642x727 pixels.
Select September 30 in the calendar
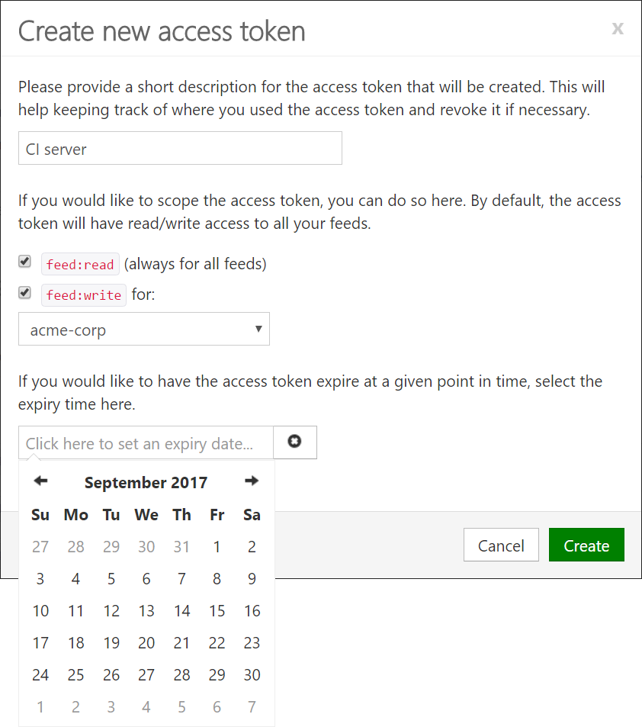click(x=252, y=674)
